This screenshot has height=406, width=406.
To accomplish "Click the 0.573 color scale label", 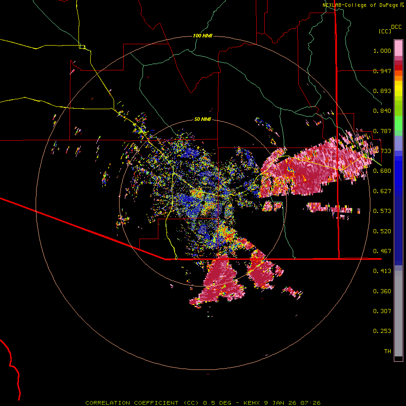I will click(x=382, y=211).
